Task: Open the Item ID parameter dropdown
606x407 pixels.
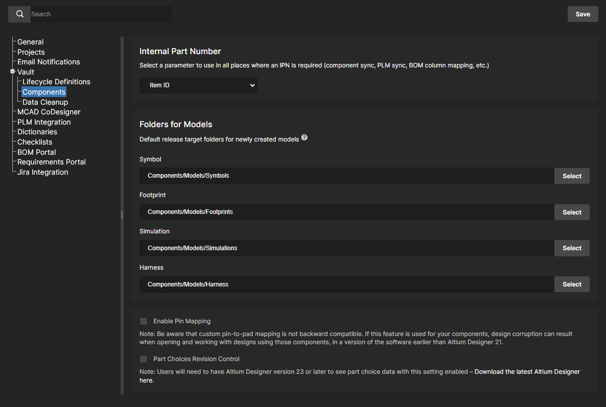Action: [198, 85]
